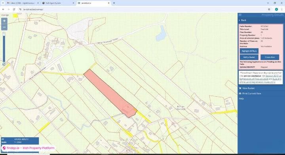Zoom in the map with the plus button

(4, 21)
